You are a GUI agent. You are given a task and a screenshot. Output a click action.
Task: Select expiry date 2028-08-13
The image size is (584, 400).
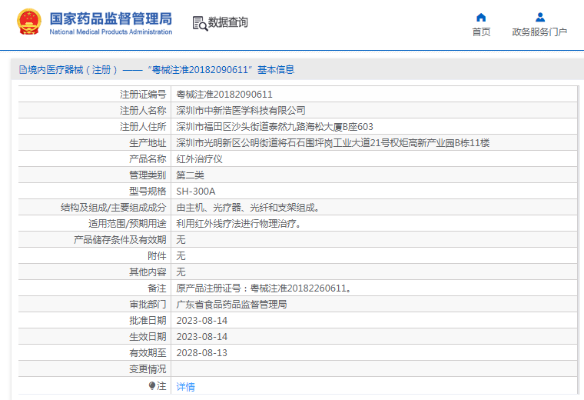point(202,352)
